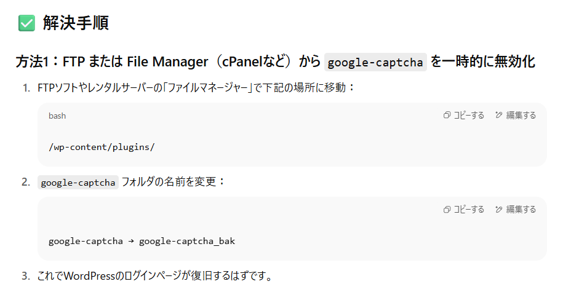Click the google-captcha inline code in the 方法1 heading
Screen dimensions: 571x300
[375, 62]
